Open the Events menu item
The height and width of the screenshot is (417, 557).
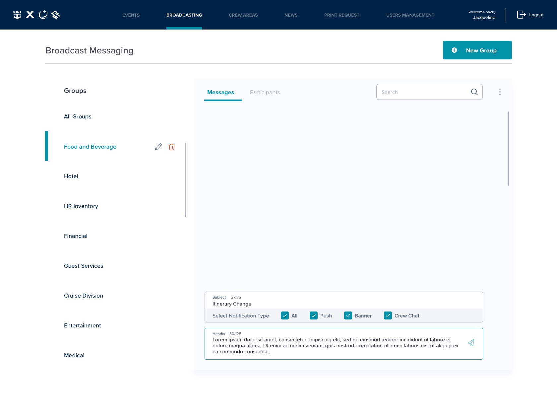coord(131,15)
